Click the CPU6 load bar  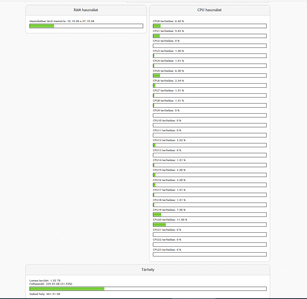(x=210, y=85)
